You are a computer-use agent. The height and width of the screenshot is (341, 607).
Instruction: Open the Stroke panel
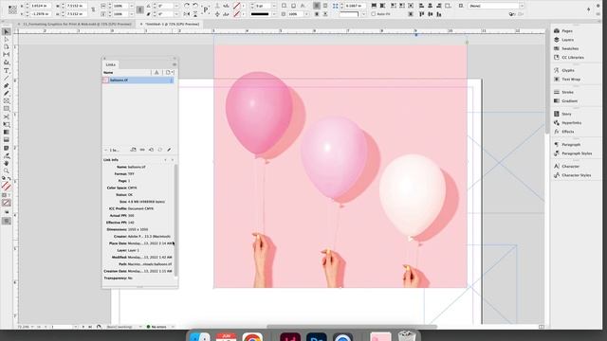click(567, 92)
